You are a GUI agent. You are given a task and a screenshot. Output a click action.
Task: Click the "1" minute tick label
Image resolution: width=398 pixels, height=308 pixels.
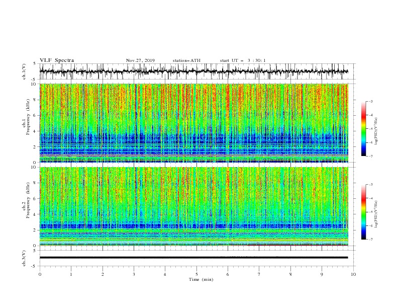[x=71, y=274]
